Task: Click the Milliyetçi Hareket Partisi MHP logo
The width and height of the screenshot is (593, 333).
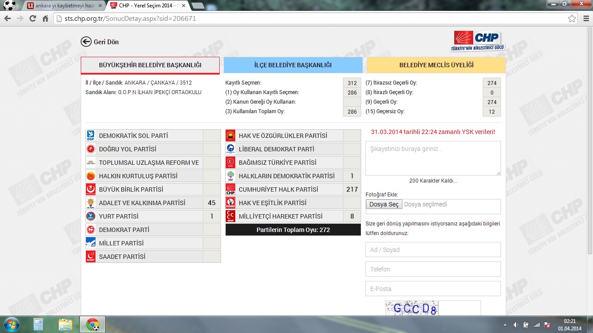Action: tap(231, 216)
